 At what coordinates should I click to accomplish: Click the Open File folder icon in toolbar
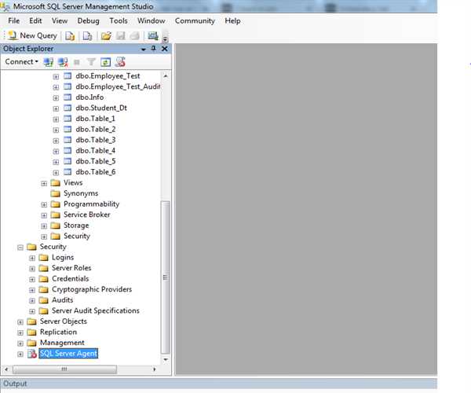105,35
